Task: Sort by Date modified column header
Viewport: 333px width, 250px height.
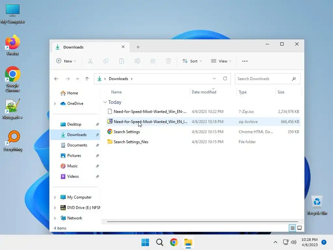Action: (204, 92)
